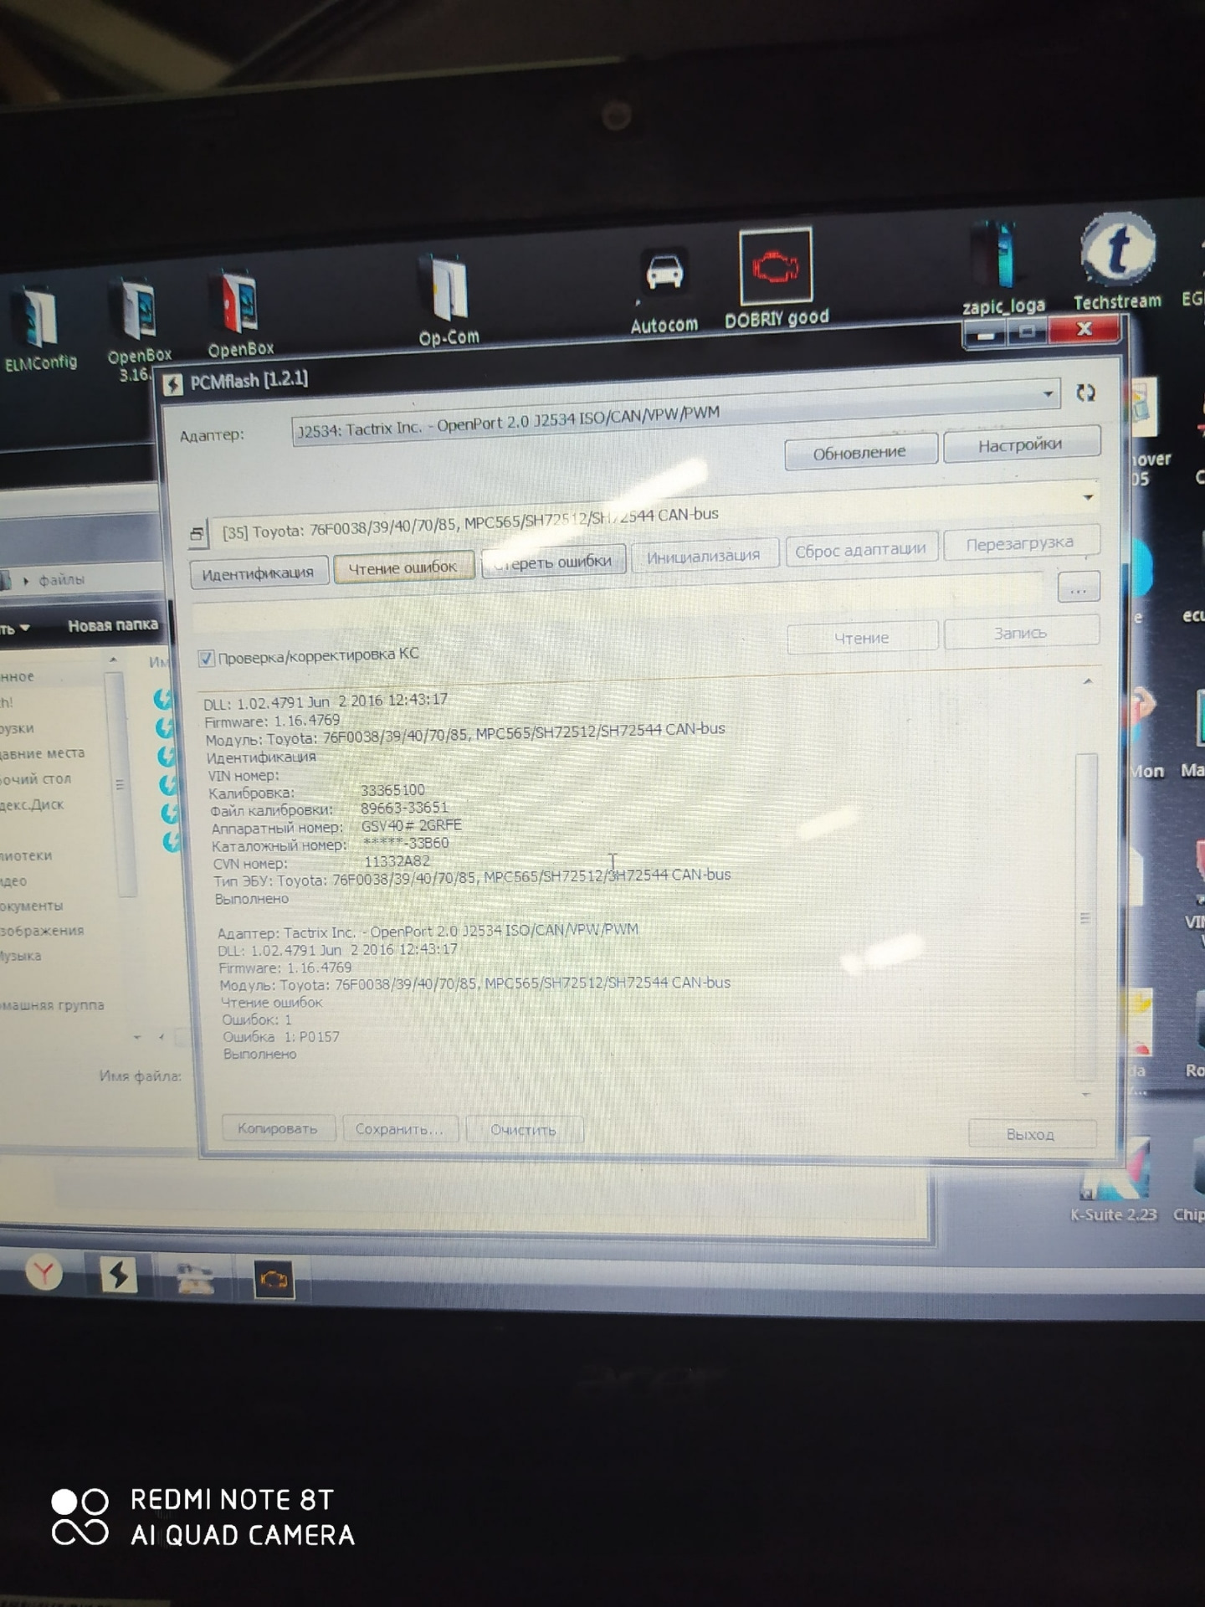Select Яндекс.Диск in the dialog sidebar
The image size is (1205, 1607).
click(32, 805)
